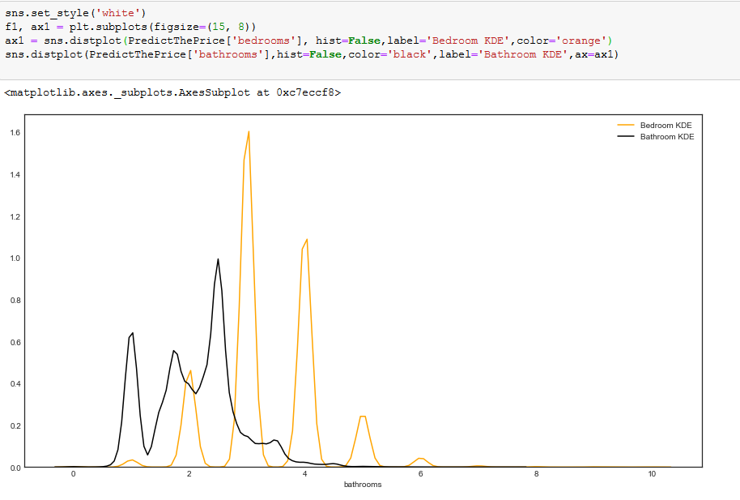
Task: Click the y-axis tick label 1.2
Action: [x=15, y=217]
